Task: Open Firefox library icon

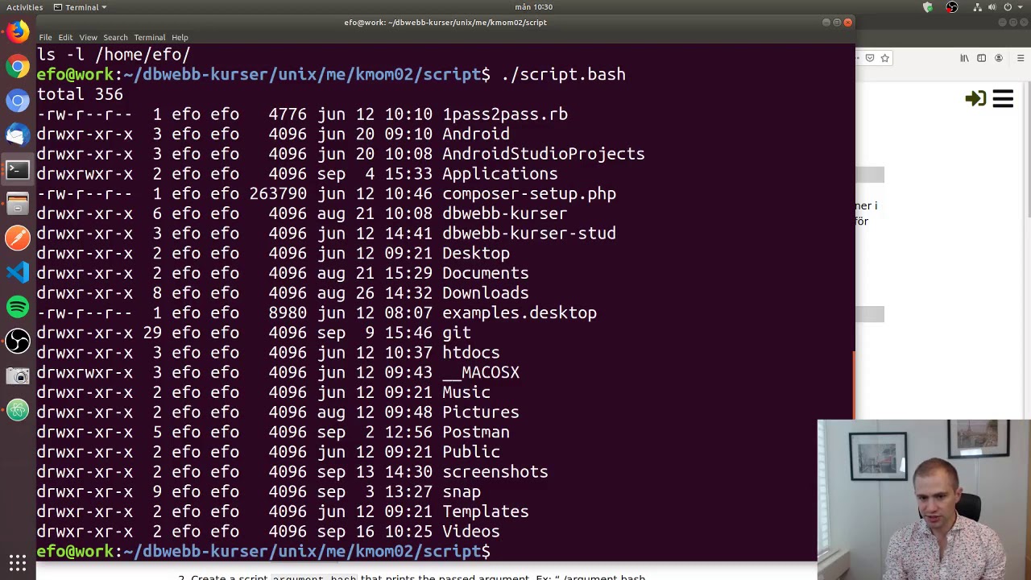Action: 964,58
